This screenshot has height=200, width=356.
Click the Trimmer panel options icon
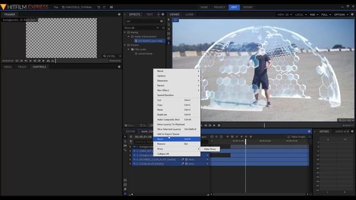tap(119, 14)
